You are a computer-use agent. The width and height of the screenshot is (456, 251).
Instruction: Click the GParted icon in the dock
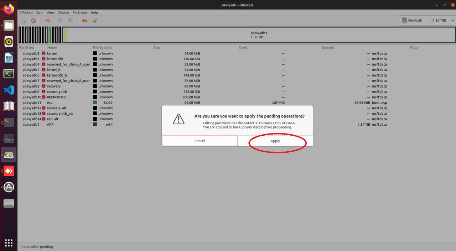click(9, 155)
